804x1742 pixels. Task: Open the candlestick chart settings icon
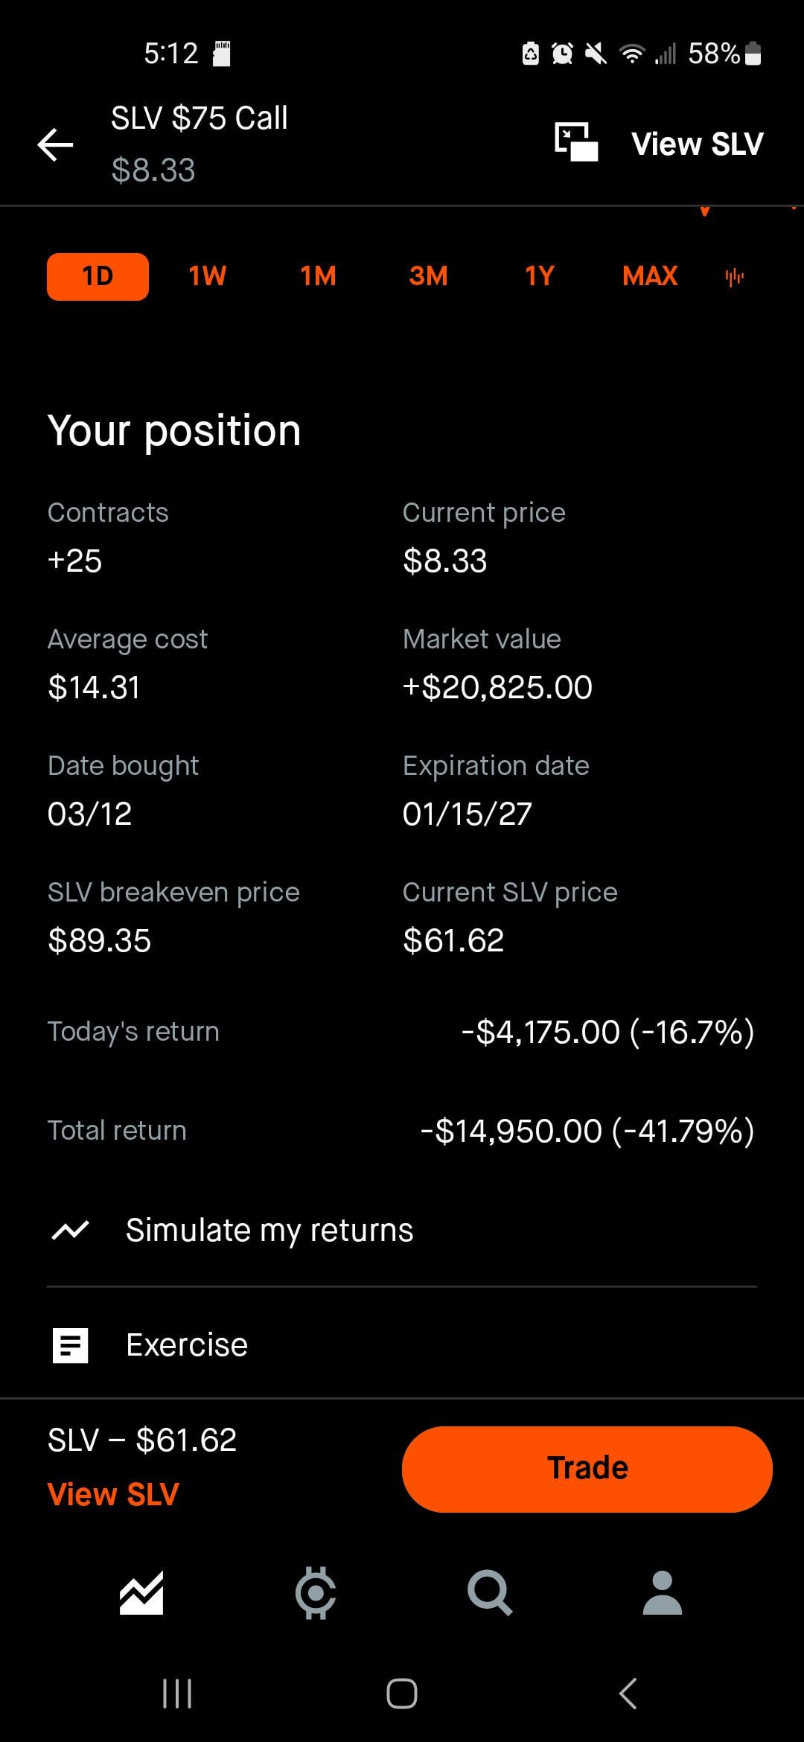735,278
